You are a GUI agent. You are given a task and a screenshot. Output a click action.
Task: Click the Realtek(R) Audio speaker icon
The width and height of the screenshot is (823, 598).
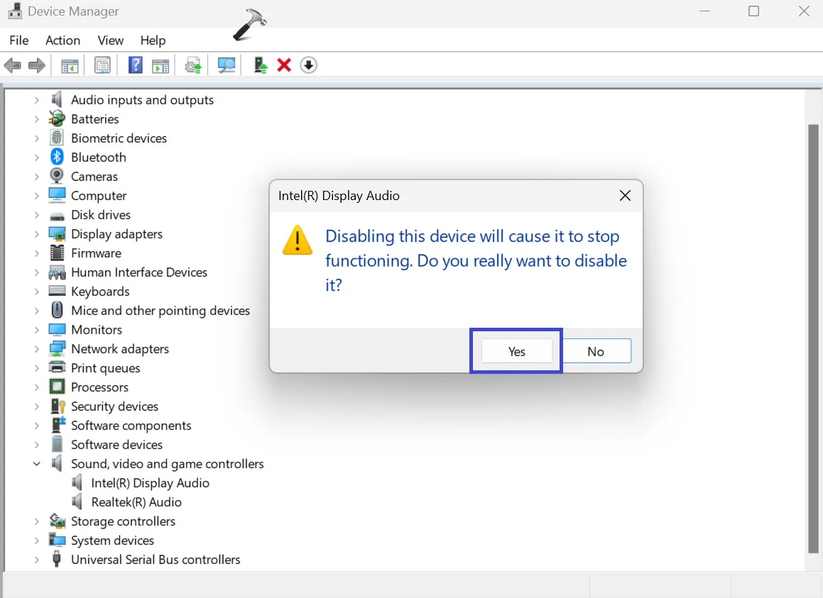tap(77, 502)
